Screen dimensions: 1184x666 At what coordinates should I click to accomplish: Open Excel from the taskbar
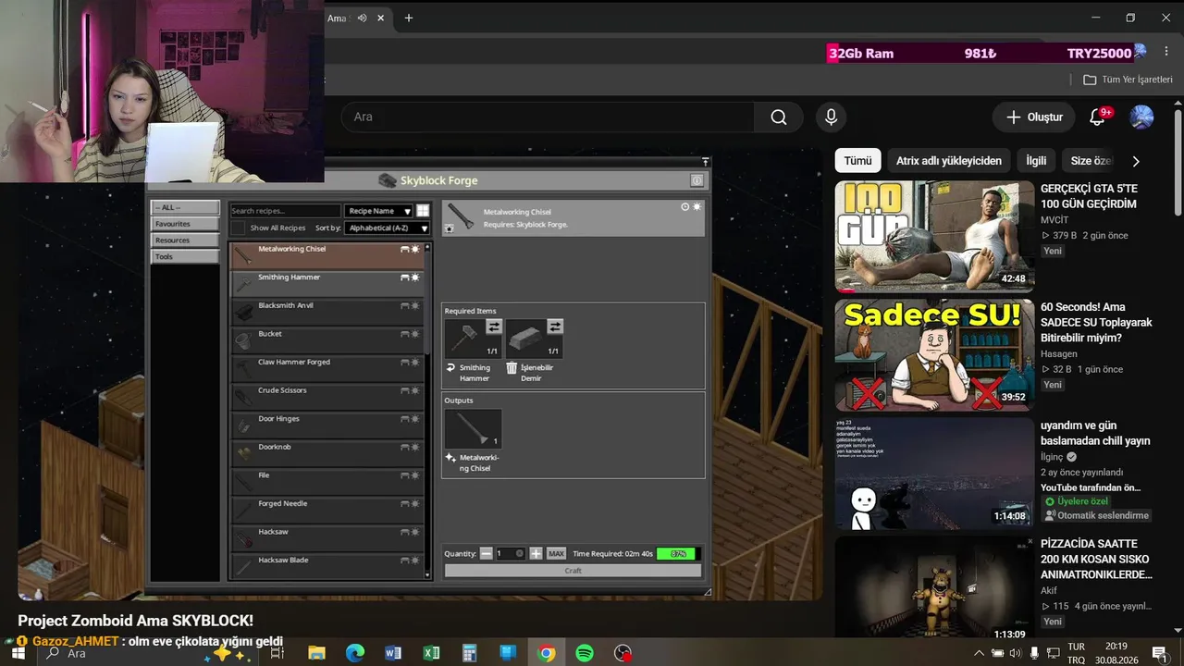tap(431, 653)
